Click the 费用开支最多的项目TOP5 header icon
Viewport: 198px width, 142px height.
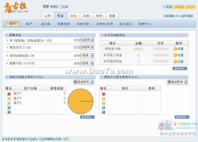click(102, 77)
